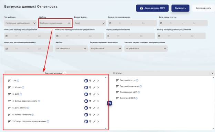The width and height of the screenshot is (215, 132).
Task: Open the Формат файла Excel dropdown
Action: tap(90, 23)
